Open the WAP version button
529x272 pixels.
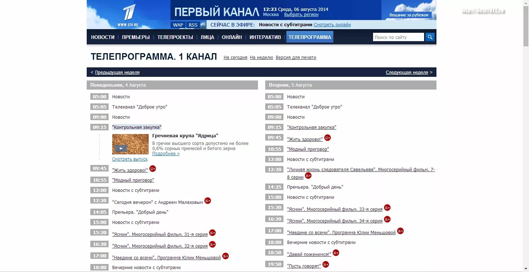coord(178,25)
